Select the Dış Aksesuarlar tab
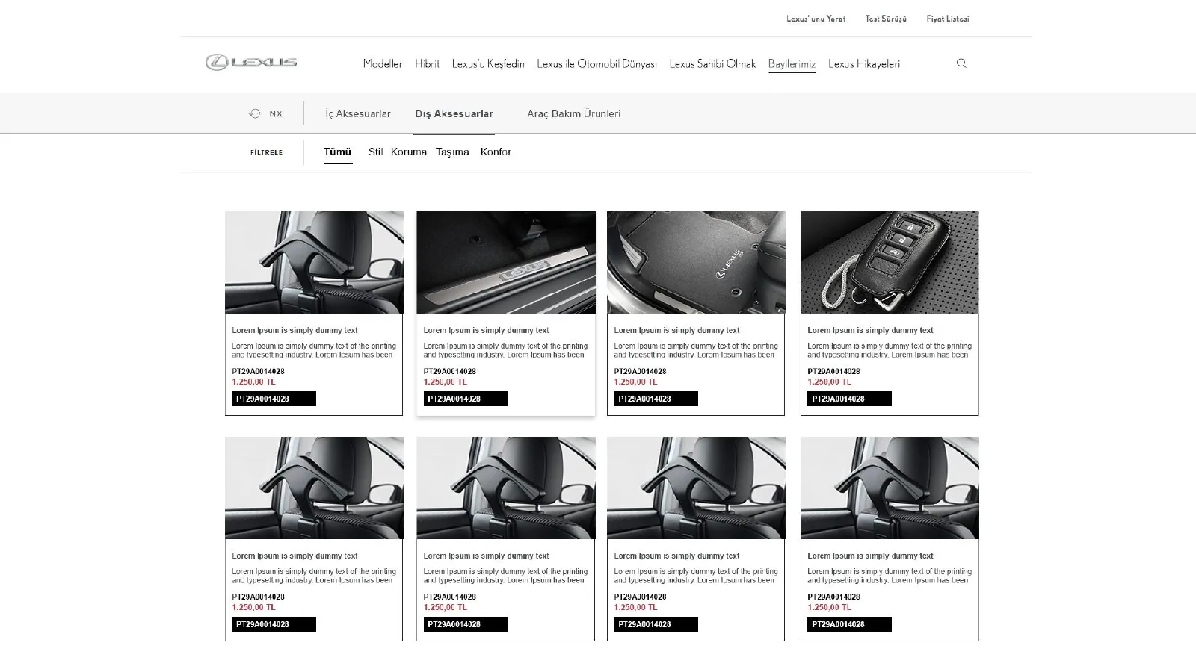The height and width of the screenshot is (672, 1196). point(454,113)
